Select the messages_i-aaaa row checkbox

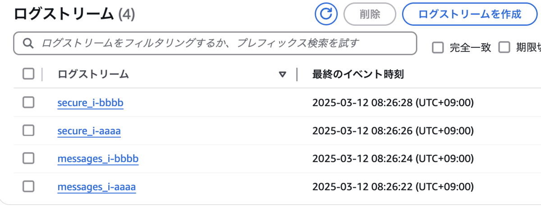[x=28, y=187]
